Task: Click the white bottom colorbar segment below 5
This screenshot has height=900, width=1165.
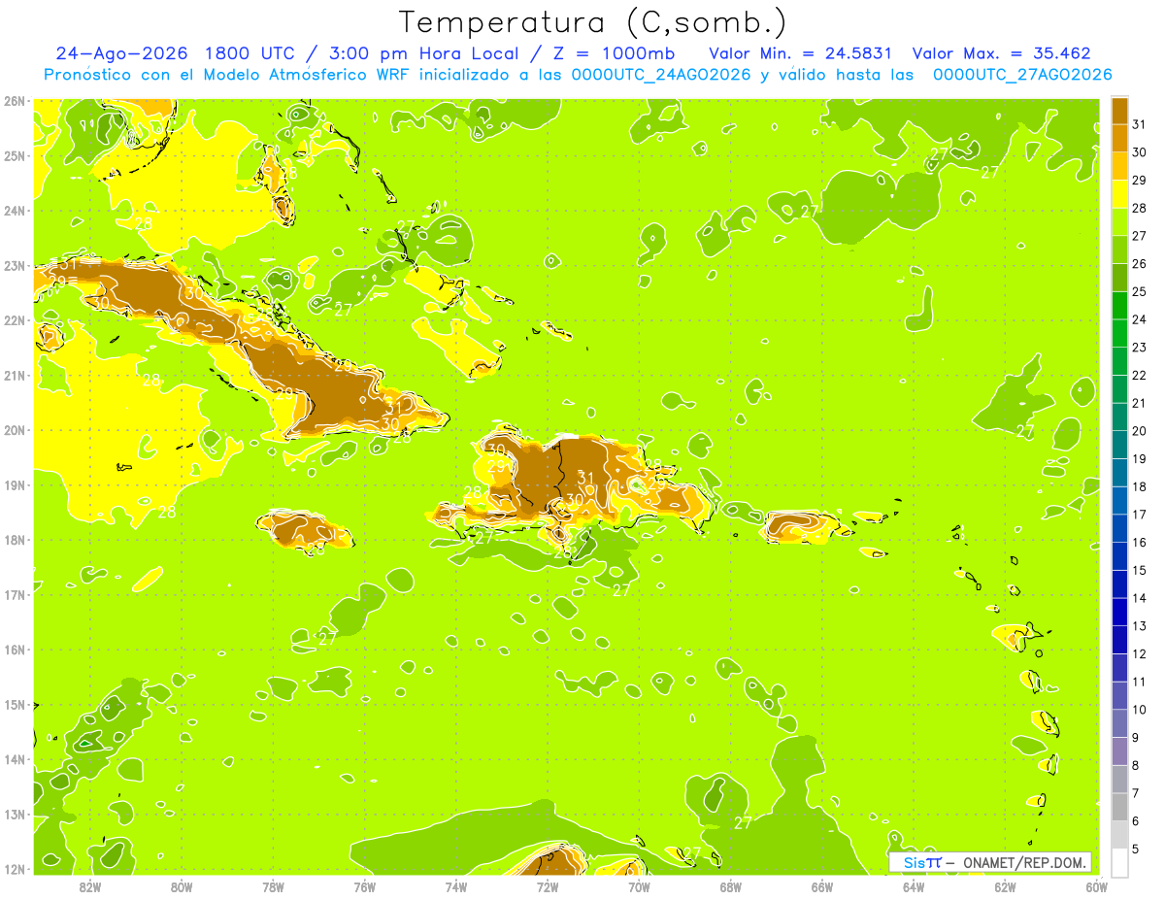Action: click(1119, 863)
